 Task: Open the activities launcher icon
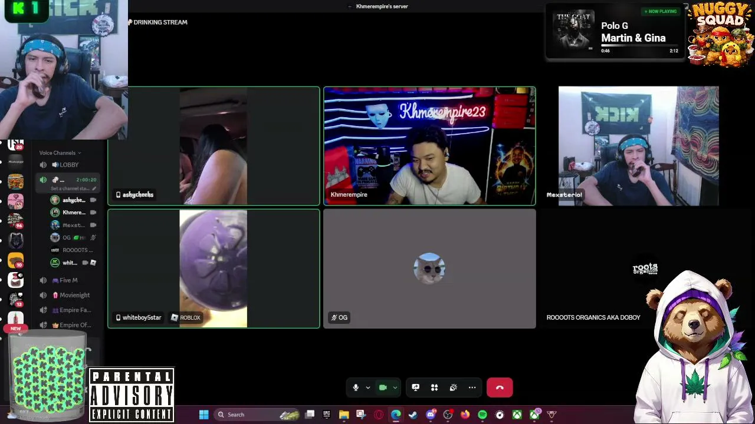(434, 387)
